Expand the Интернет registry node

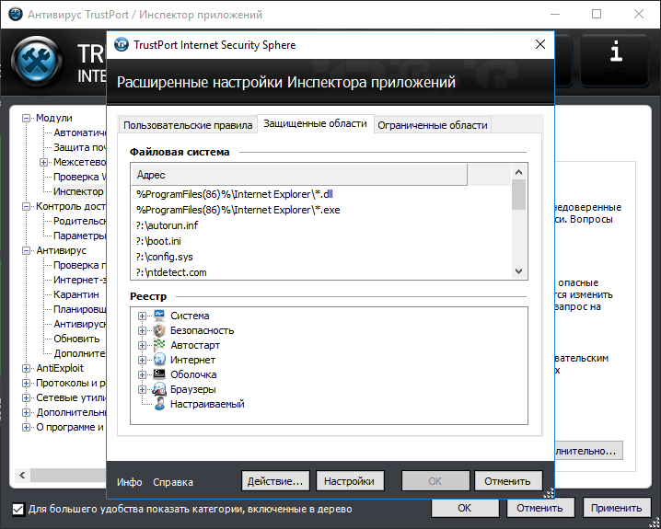[142, 360]
